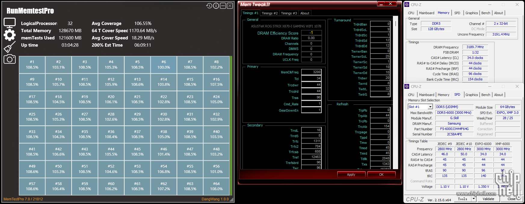525x204 pixels.
Task: Click the TrdrdScL field showing 9
Action: coord(380,29)
